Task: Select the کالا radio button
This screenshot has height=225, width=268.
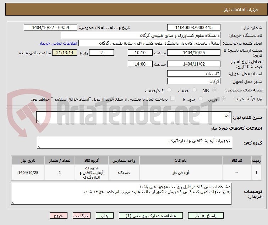Action: [x=214, y=90]
